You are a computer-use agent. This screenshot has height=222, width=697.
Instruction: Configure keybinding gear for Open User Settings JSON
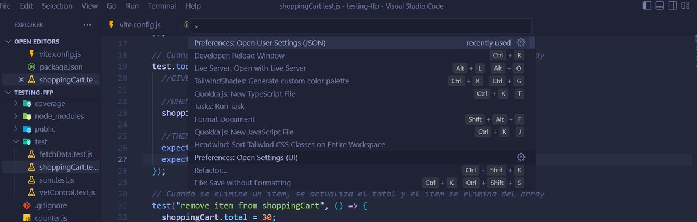tap(521, 43)
